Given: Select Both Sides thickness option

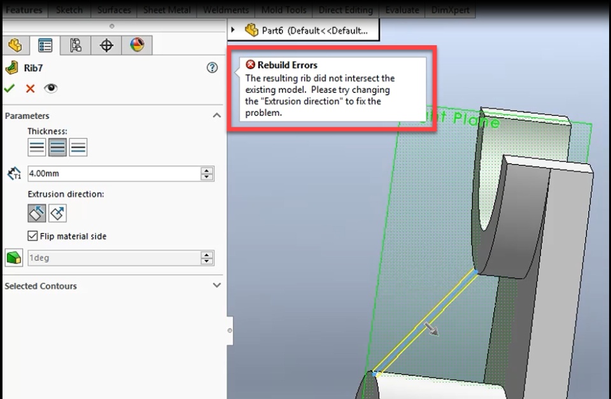Looking at the screenshot, I should 57,147.
